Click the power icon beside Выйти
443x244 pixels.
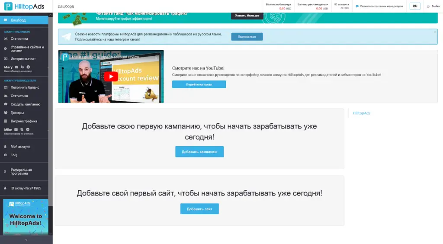click(428, 6)
